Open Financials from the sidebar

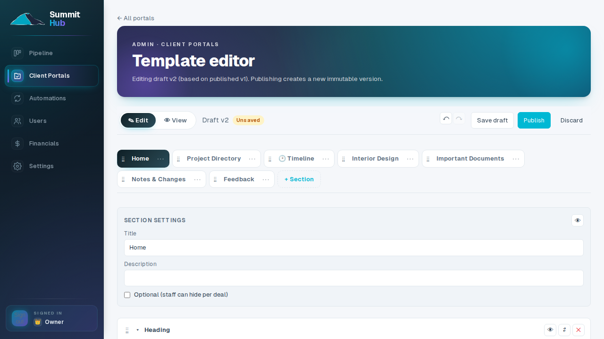click(x=51, y=144)
